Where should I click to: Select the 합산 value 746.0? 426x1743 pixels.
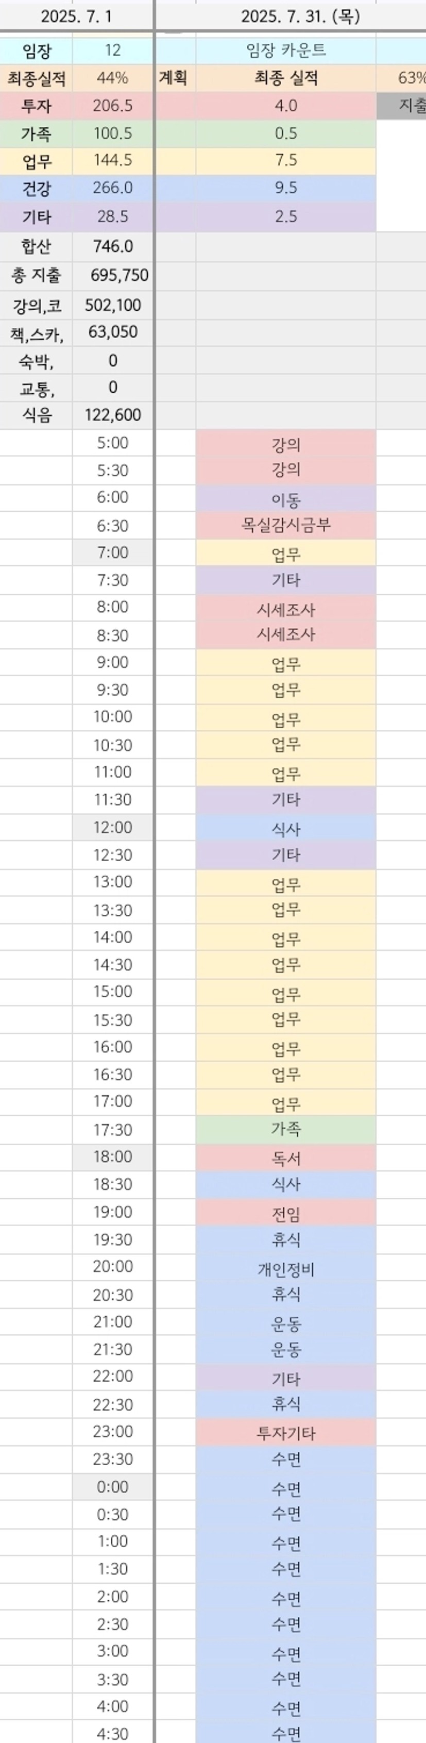coord(112,246)
